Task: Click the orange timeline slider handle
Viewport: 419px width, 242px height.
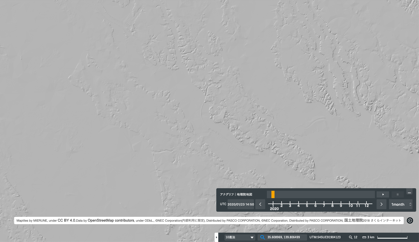Action: (x=273, y=194)
